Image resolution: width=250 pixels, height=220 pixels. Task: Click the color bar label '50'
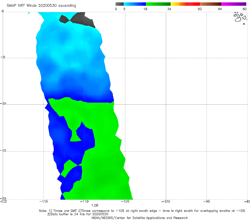click(x=200, y=9)
